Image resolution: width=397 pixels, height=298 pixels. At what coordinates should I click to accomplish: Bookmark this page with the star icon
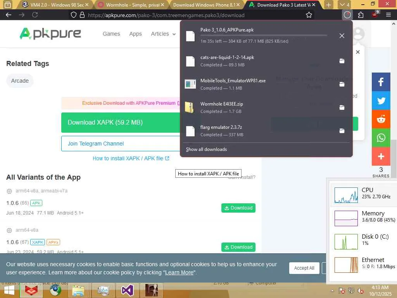pos(309,15)
